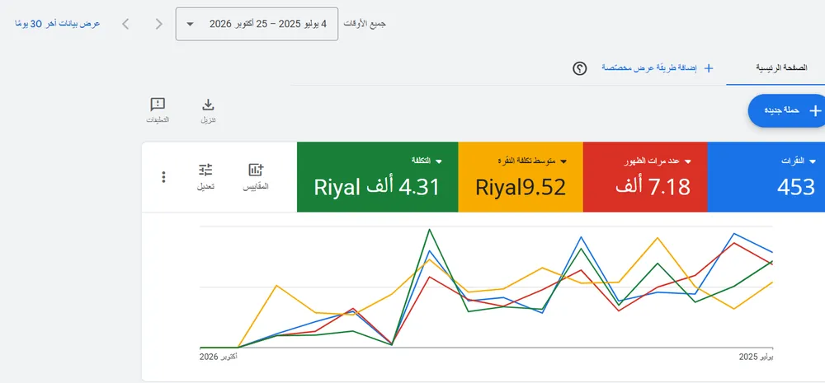Open the three-dot more options menu

pos(163,177)
